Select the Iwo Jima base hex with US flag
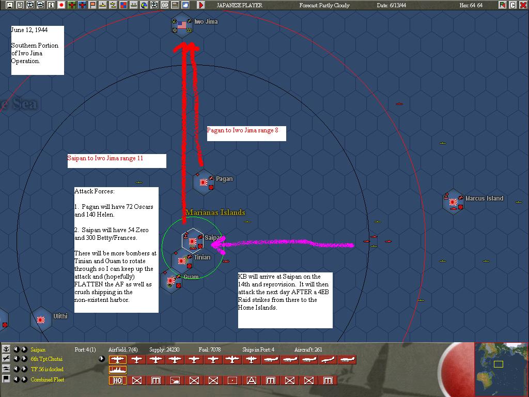 182,25
